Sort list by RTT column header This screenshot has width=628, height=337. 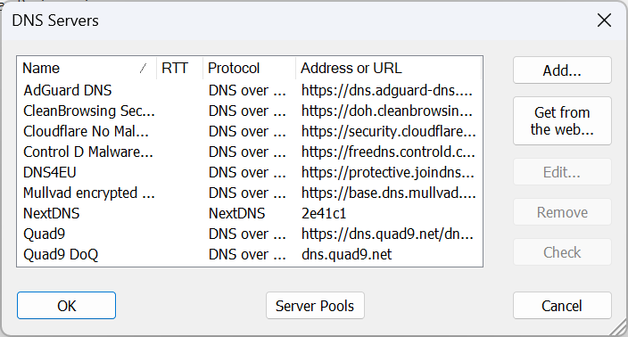tap(179, 68)
